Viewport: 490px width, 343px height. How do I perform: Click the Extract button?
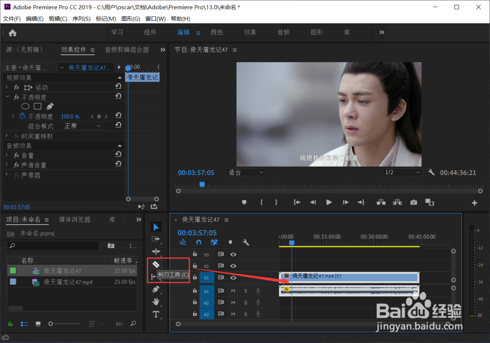pyautogui.click(x=397, y=202)
